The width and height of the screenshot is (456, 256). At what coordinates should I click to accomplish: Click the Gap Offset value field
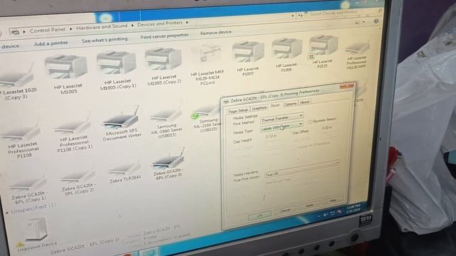point(328,128)
